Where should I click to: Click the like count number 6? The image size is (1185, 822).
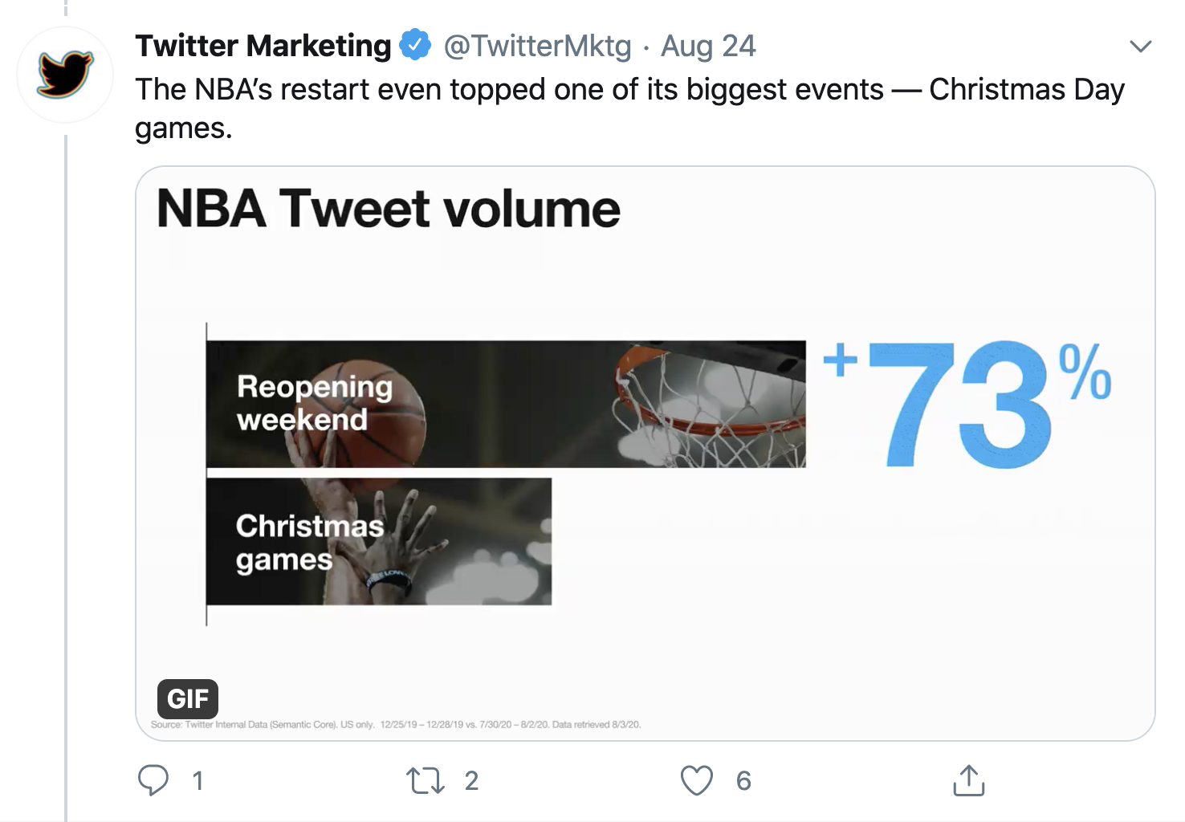click(743, 780)
